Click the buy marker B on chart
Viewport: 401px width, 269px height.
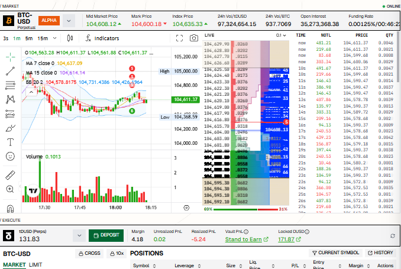(x=132, y=111)
